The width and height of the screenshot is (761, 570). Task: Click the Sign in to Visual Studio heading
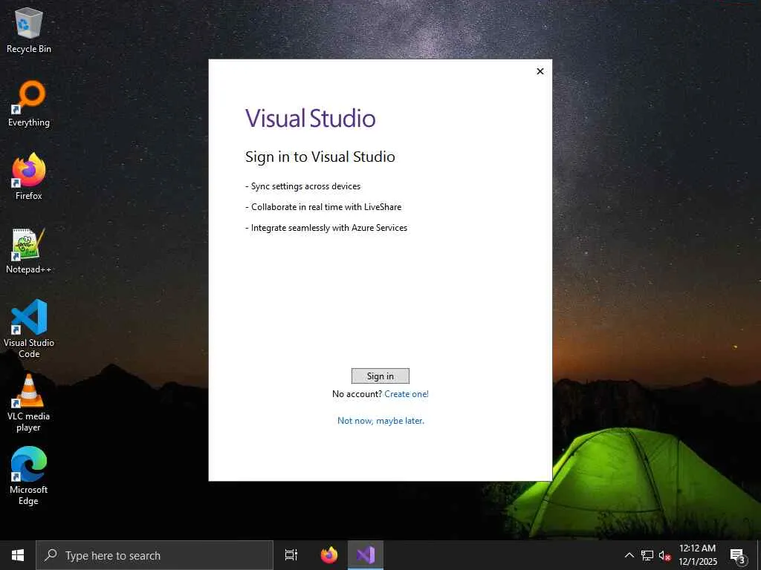tap(320, 157)
